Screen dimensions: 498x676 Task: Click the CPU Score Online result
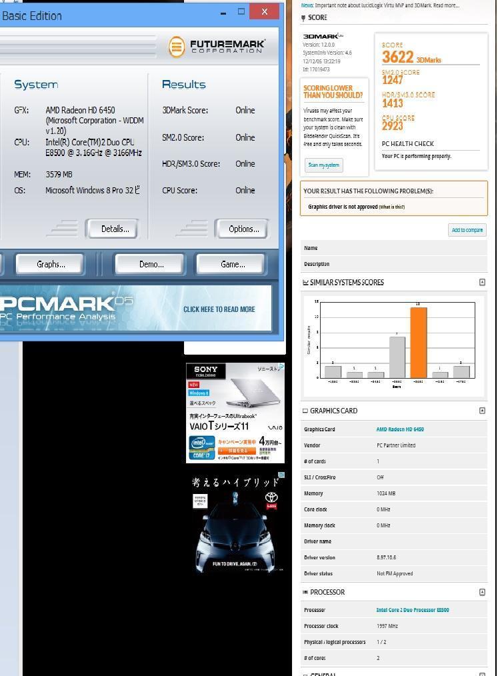click(245, 190)
